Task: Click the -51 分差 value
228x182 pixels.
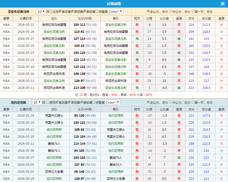Action: click(149, 171)
